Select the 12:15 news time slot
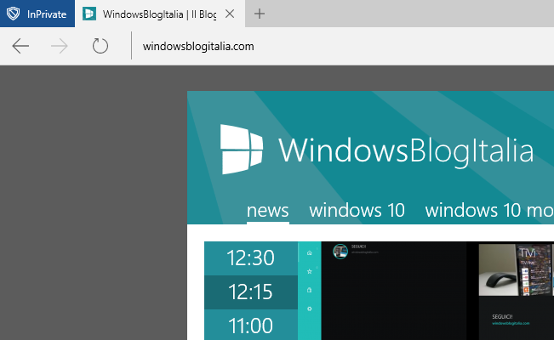Screen dimensions: 554x340 (x=251, y=292)
